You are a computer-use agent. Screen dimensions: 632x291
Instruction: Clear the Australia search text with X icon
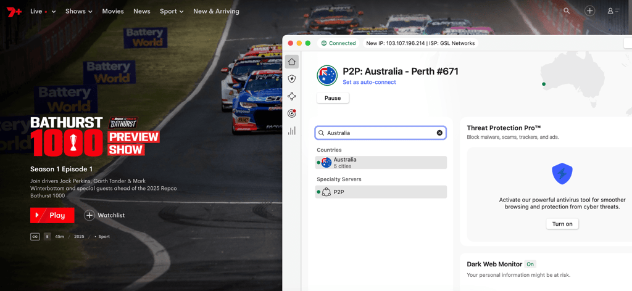tap(439, 133)
